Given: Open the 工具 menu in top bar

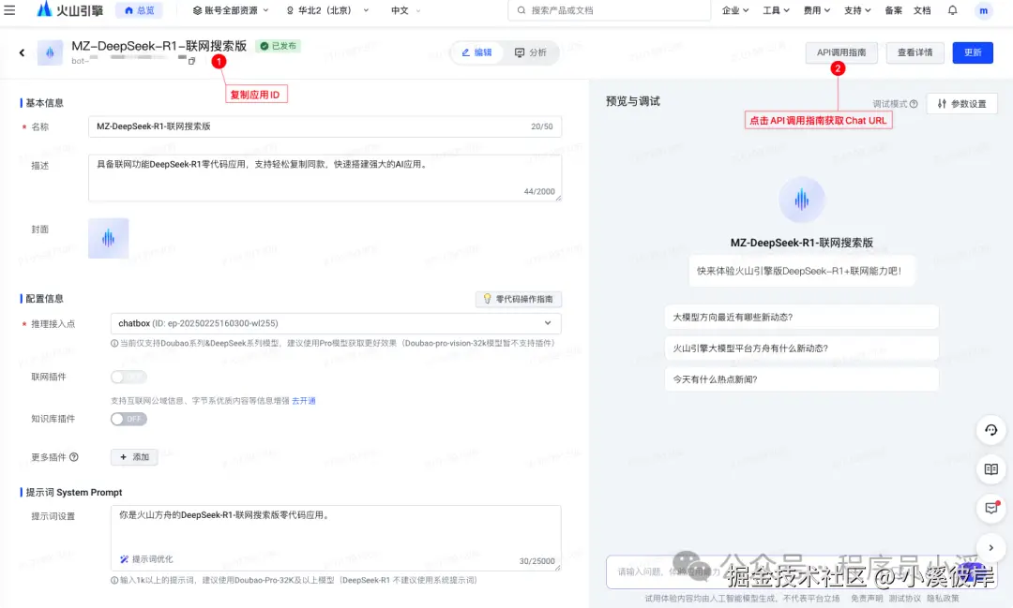Looking at the screenshot, I should (772, 10).
